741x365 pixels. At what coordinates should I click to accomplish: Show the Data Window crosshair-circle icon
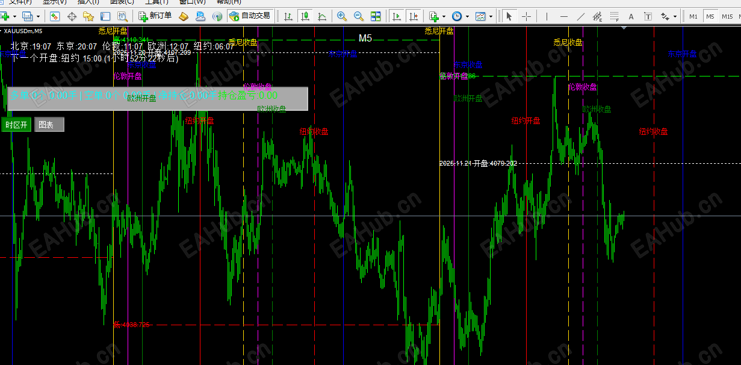72,16
